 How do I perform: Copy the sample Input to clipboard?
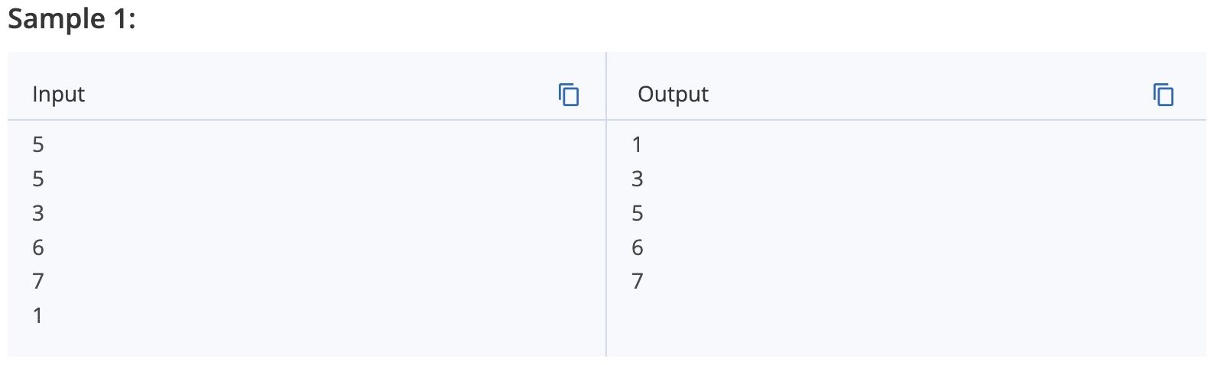tap(569, 95)
